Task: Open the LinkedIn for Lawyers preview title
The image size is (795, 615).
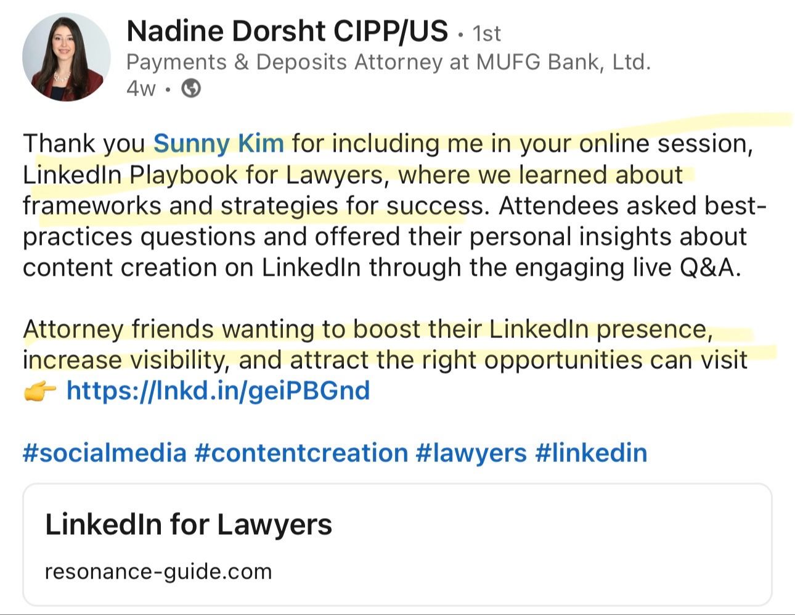Action: click(189, 524)
